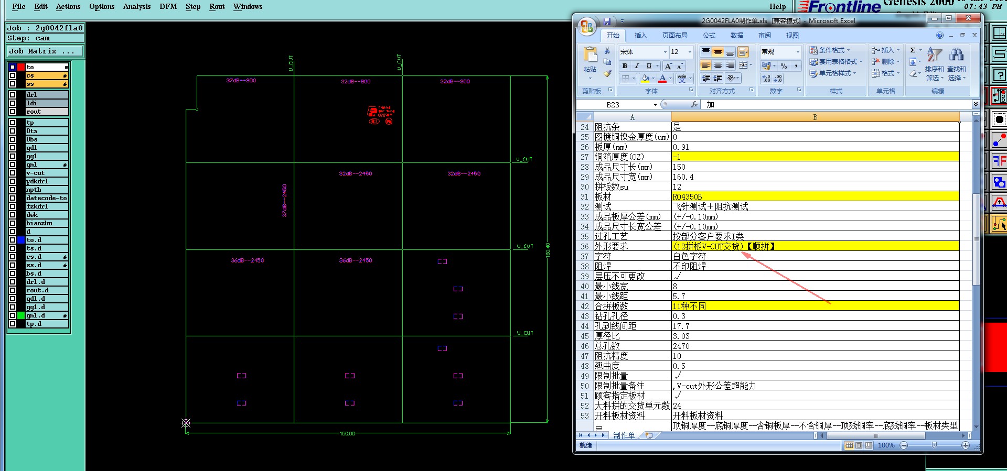Open Excel Help question mark icon
Screen dimensions: 1007x471
pyautogui.click(x=940, y=36)
